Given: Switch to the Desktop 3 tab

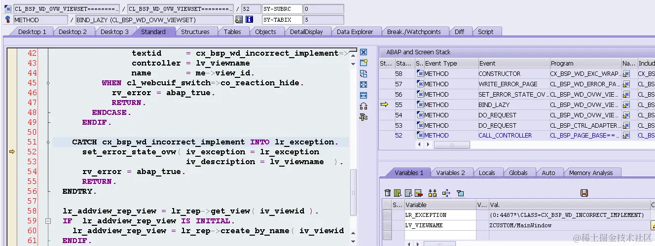Looking at the screenshot, I should [x=114, y=32].
